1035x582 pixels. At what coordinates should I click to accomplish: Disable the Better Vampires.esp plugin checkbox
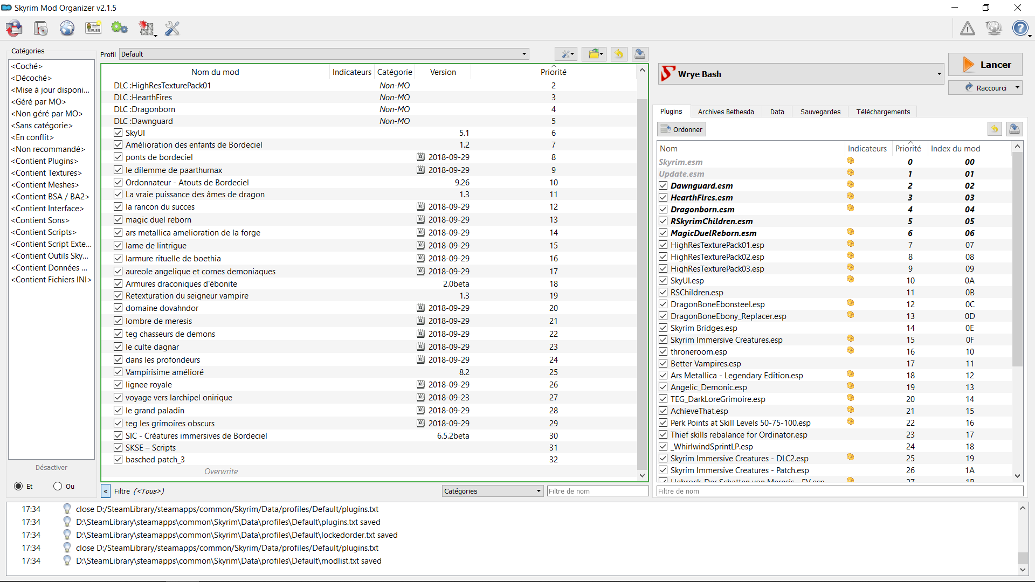pyautogui.click(x=663, y=363)
